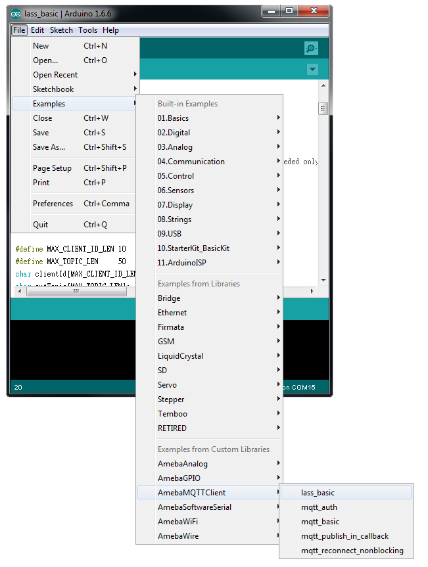The width and height of the screenshot is (428, 567).
Task: Open the mqtt_publish_in_callback example
Action: pos(346,536)
